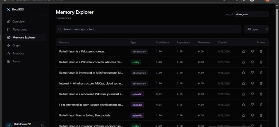Click the 9/15/2026 date on 'lives in Sylhet' row

(x=224, y=115)
